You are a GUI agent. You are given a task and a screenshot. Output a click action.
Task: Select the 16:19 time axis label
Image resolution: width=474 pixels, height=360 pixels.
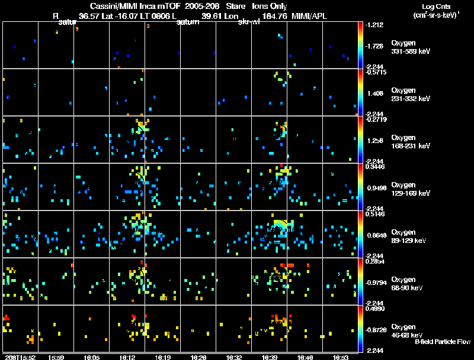162,357
